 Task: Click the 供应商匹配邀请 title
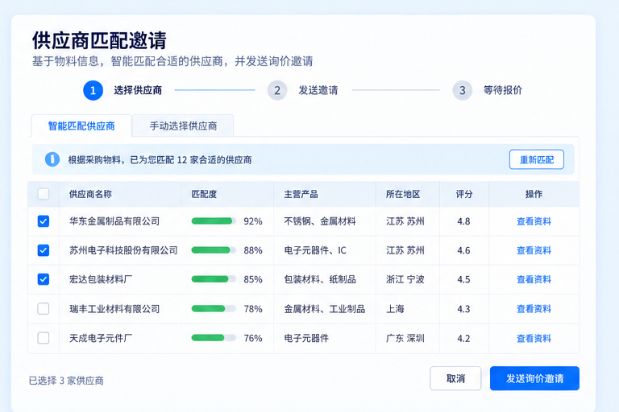click(99, 40)
